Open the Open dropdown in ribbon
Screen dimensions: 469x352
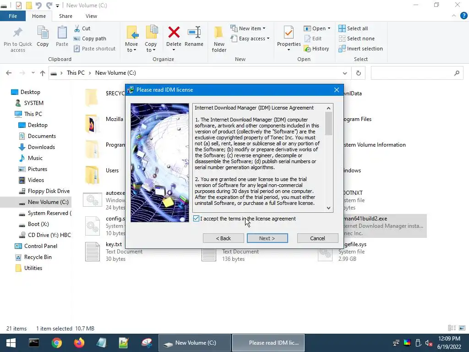tap(317, 28)
